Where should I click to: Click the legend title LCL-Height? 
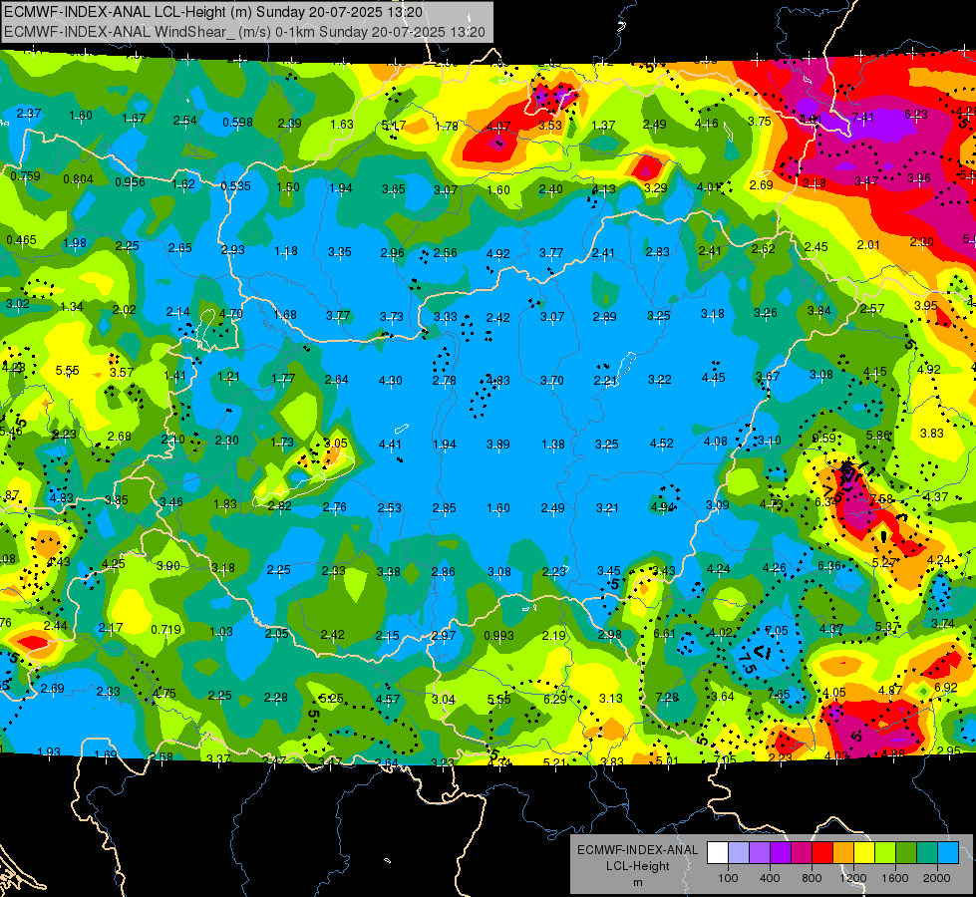638,866
